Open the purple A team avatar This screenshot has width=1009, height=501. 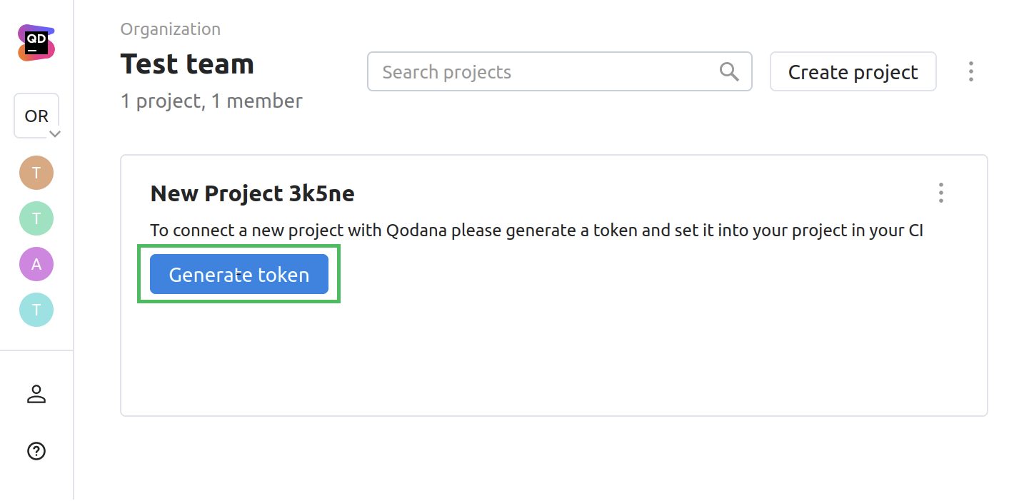click(x=36, y=264)
